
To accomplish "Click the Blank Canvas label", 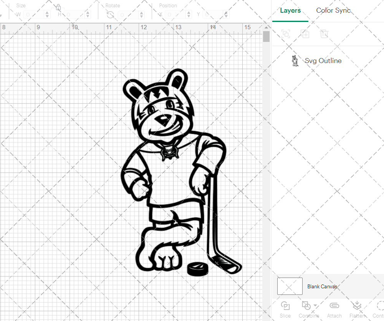I will pyautogui.click(x=322, y=286).
